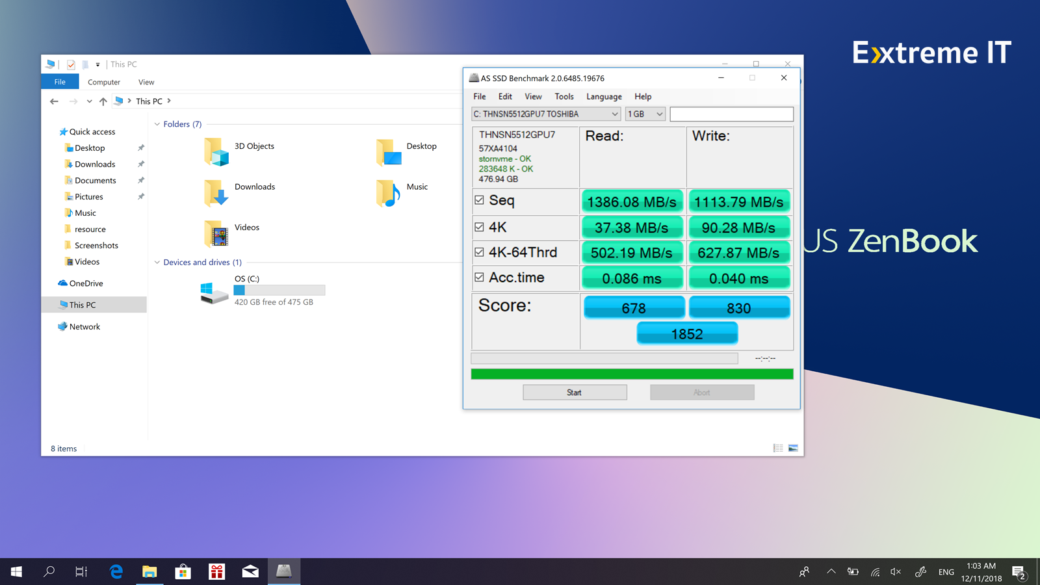Collapse the Folders (7) group
The image size is (1040, 585).
coord(157,124)
